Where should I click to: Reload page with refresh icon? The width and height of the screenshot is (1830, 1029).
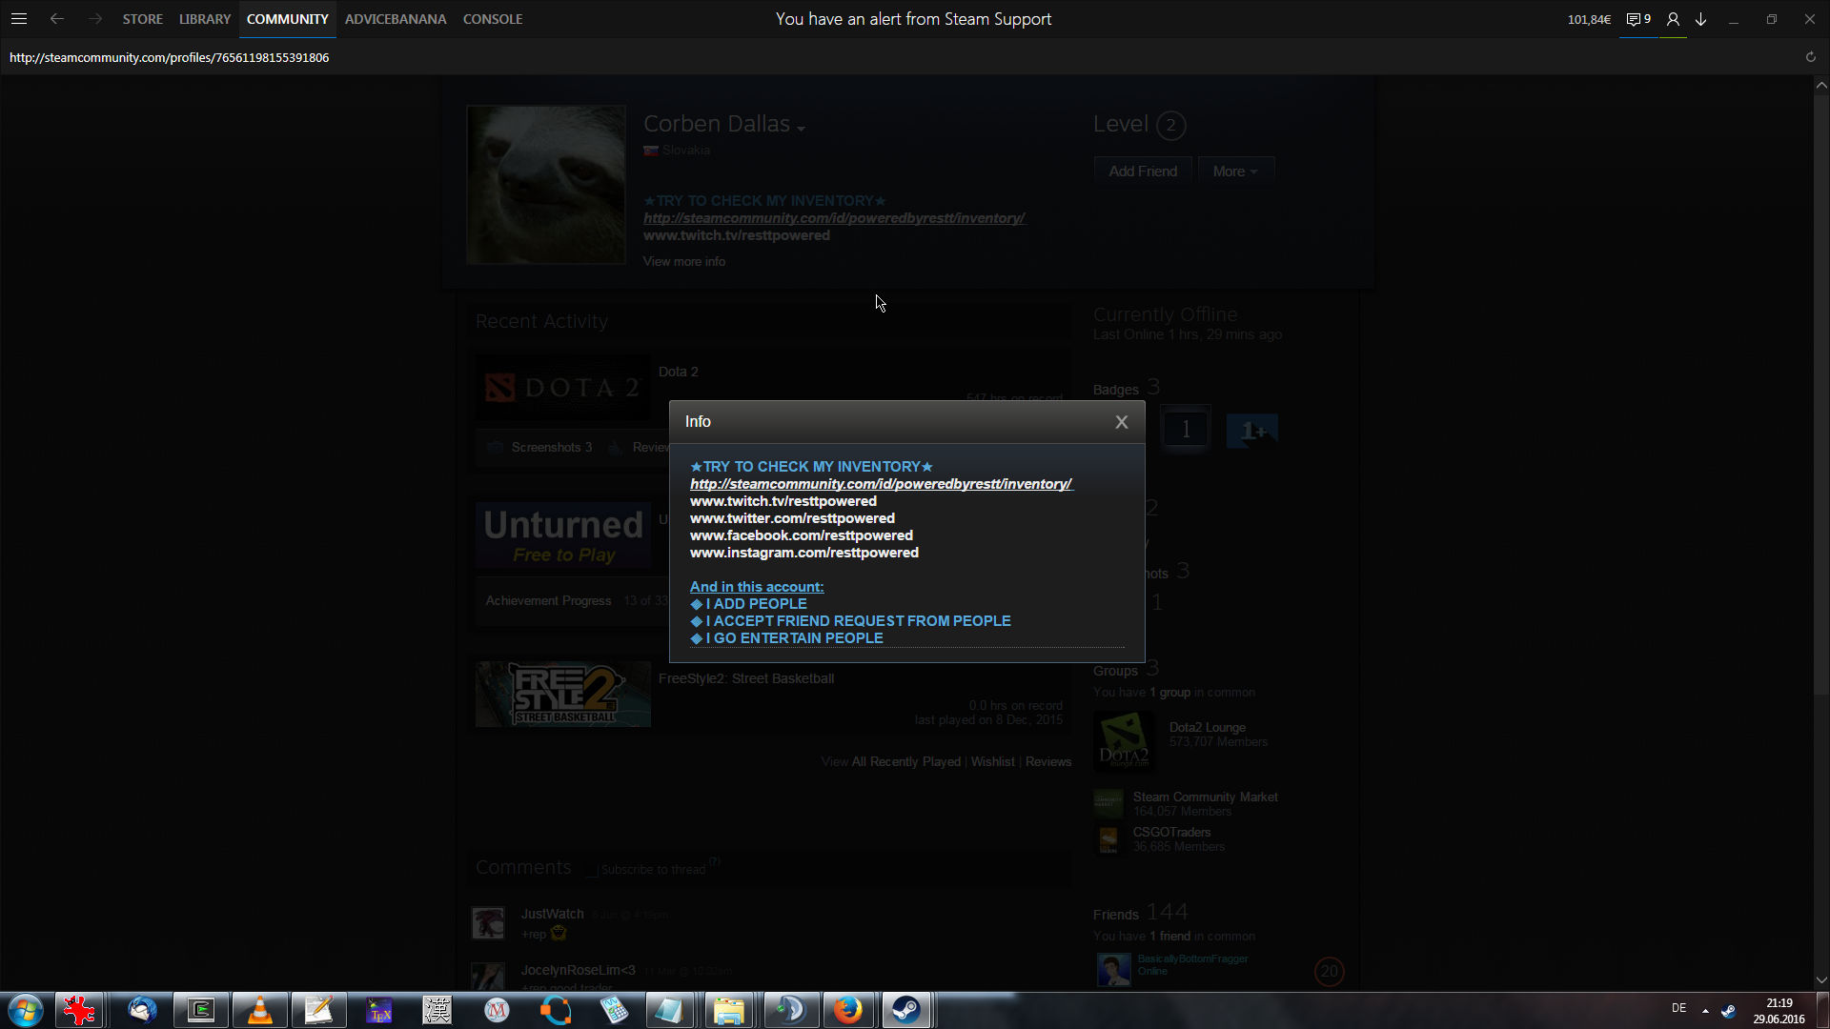pyautogui.click(x=1810, y=57)
